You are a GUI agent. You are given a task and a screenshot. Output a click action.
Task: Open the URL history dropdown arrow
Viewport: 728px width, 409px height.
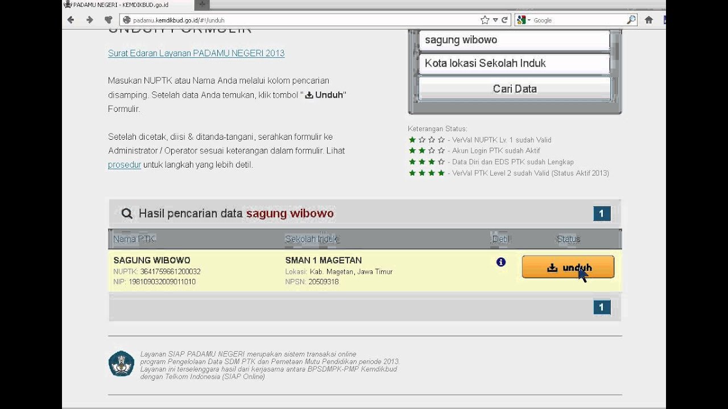click(495, 20)
